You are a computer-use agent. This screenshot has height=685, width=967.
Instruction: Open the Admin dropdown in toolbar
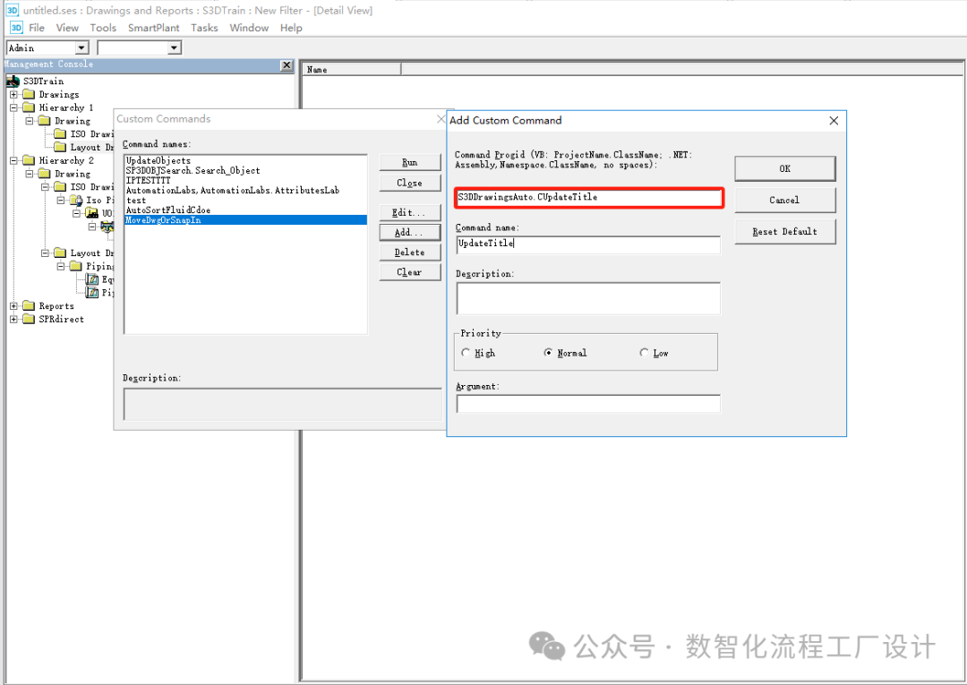point(82,47)
